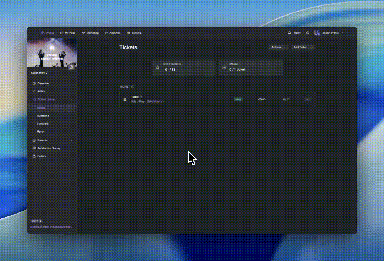Click the Satisfaction Survey icon

click(34, 148)
